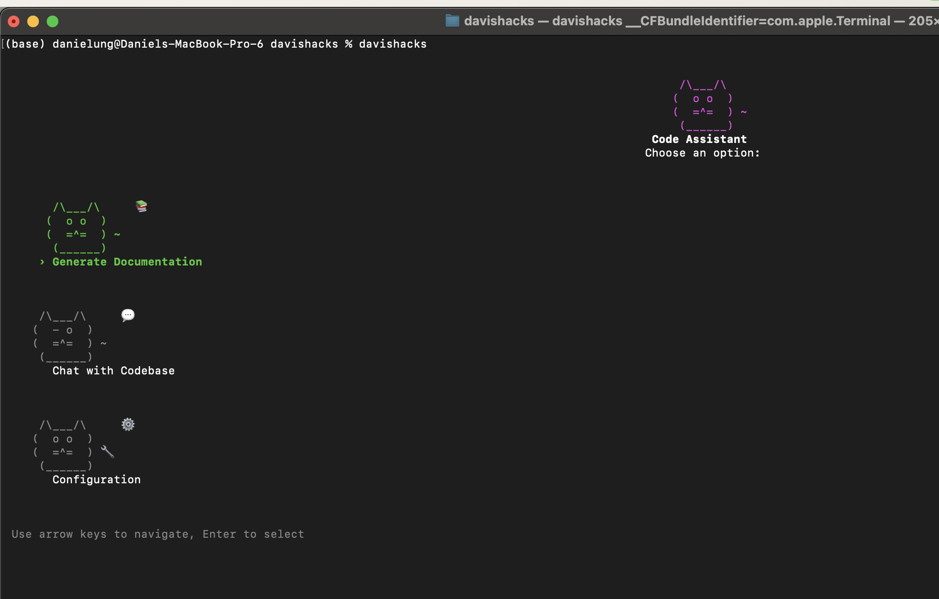Click the winking gray ASCII cat

(x=63, y=336)
